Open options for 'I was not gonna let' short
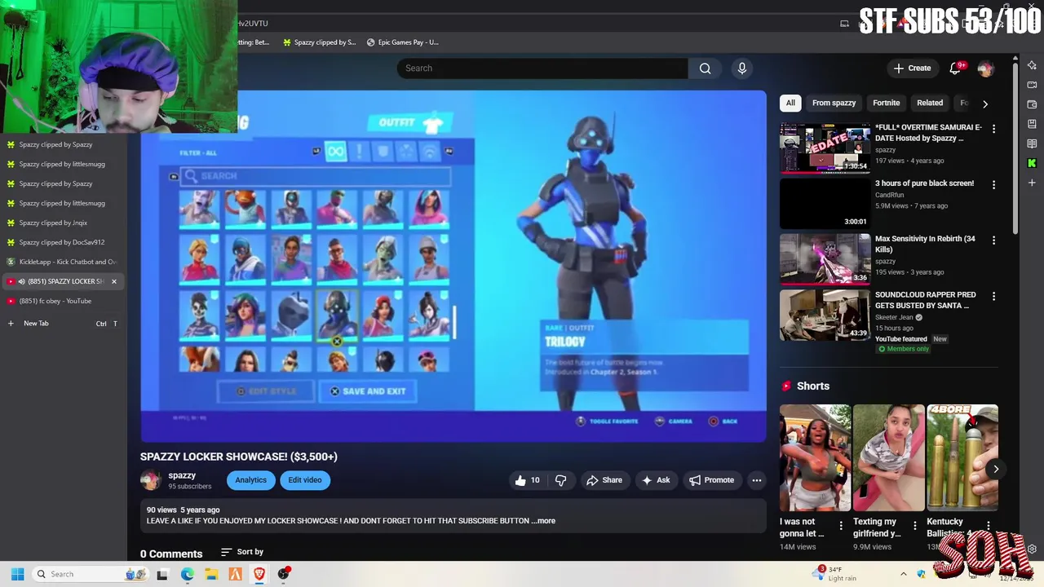The height and width of the screenshot is (587, 1044). [x=841, y=526]
